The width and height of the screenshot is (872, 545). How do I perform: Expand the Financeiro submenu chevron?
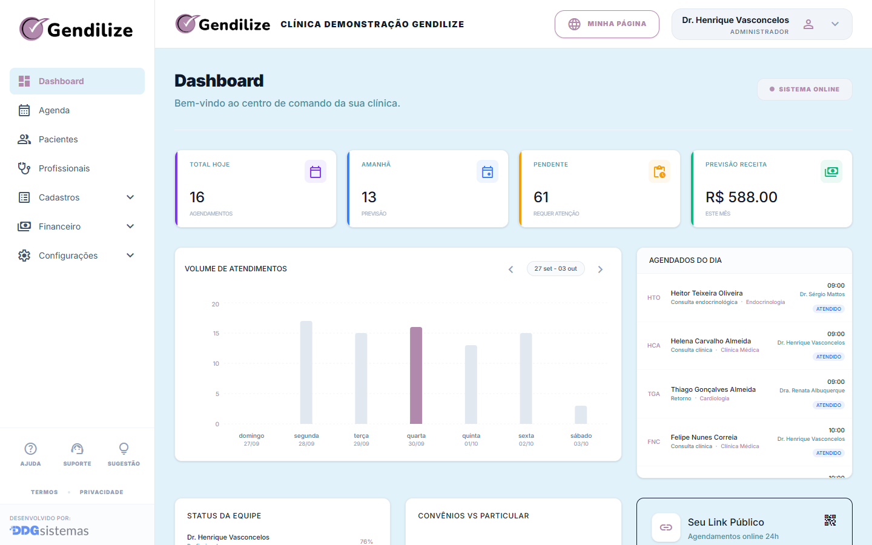point(130,226)
